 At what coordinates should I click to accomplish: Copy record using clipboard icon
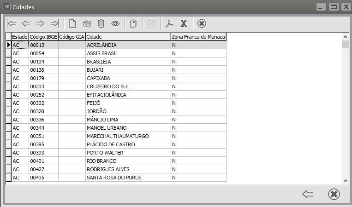133,23
